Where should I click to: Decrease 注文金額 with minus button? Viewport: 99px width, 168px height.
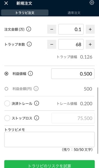coord(52,29)
